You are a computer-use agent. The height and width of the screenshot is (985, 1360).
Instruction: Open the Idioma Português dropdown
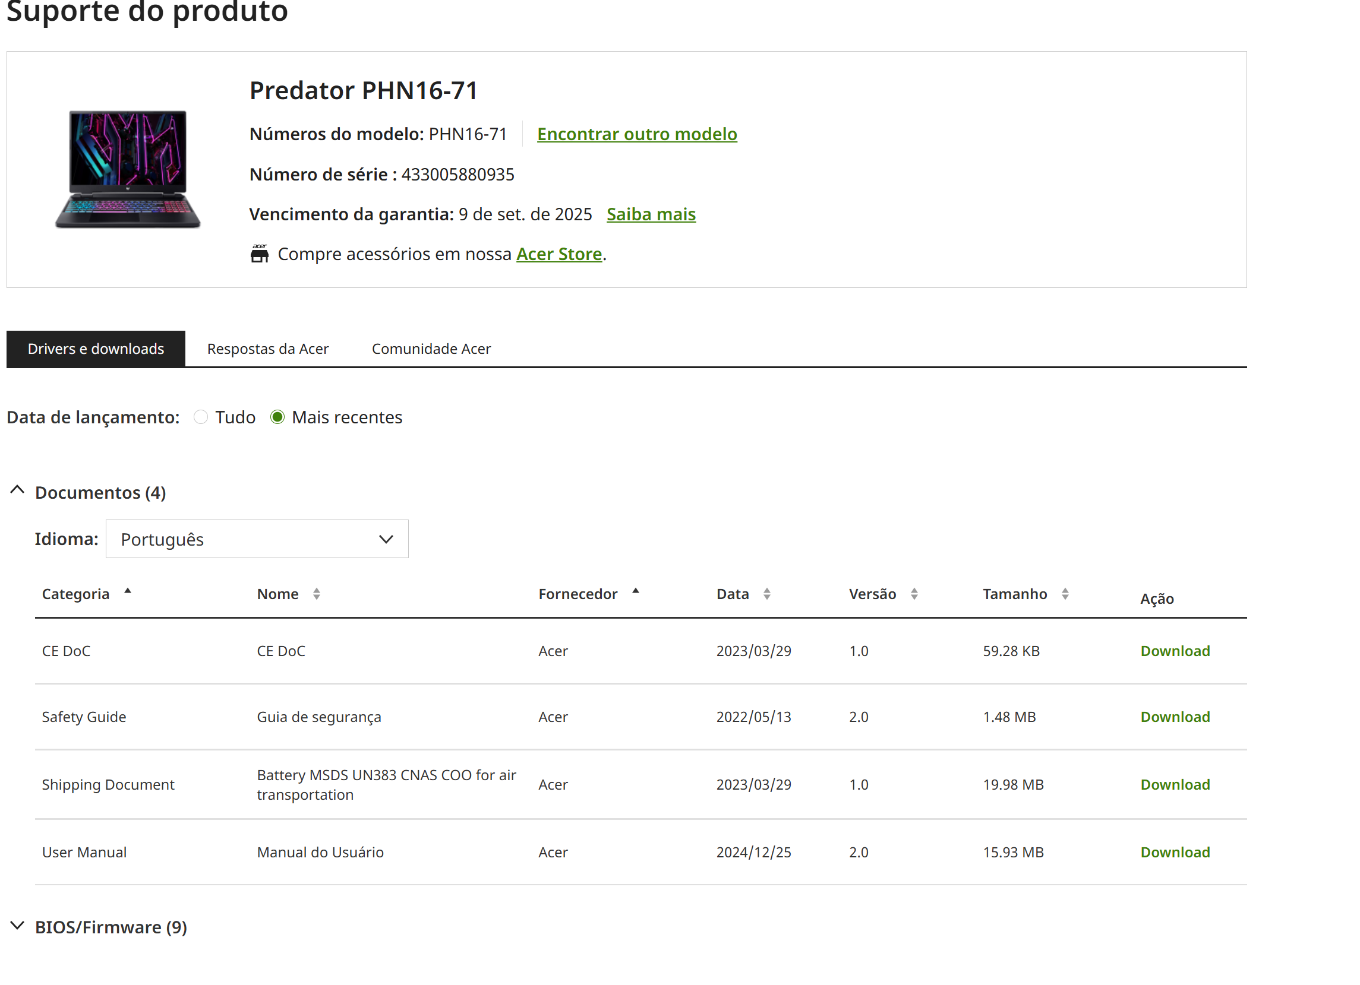click(x=257, y=540)
